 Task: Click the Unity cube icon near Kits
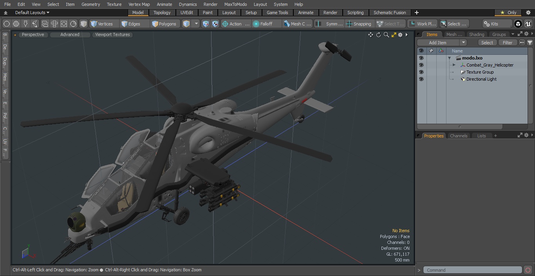tap(518, 24)
